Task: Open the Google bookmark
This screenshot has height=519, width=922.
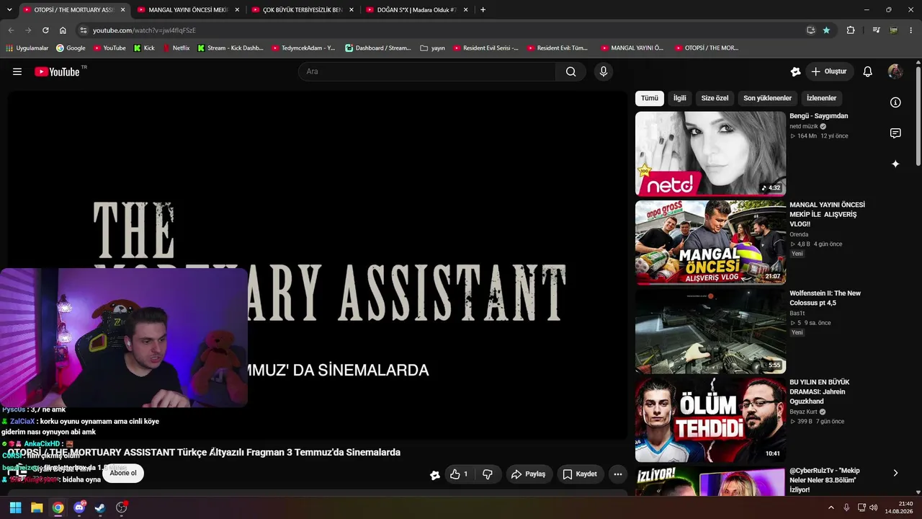Action: tap(71, 48)
